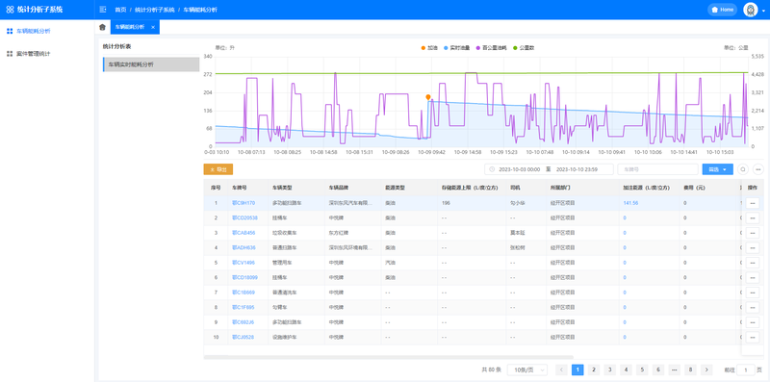Collapse sidebar with the menu fold icon
Viewport: 770px width, 382px height.
pos(102,10)
